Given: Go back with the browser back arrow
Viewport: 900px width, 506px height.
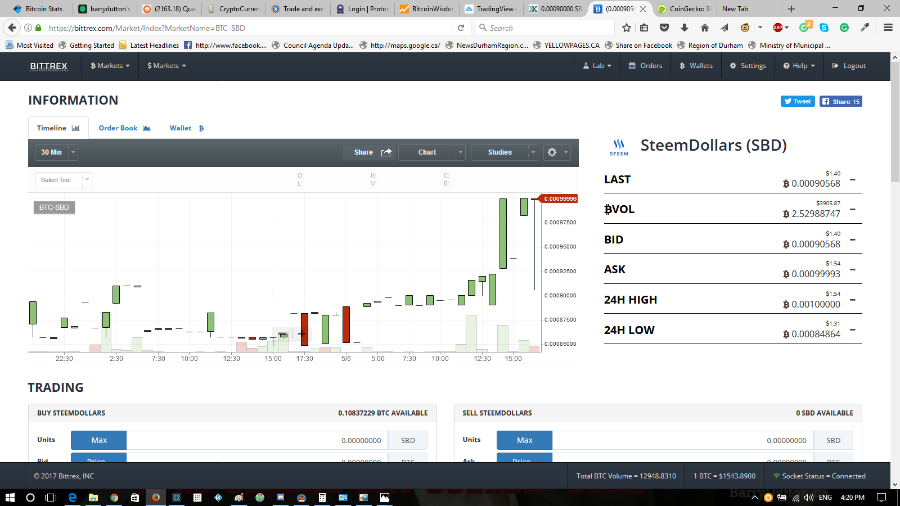Looking at the screenshot, I should tap(12, 28).
